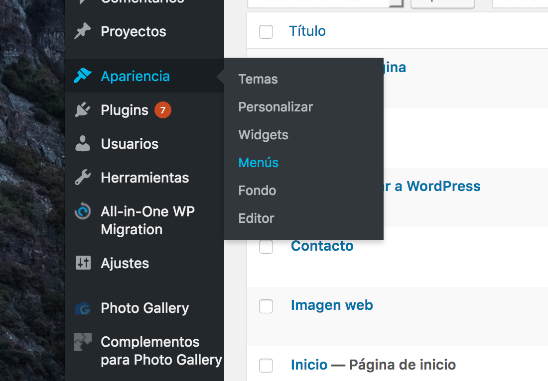The image size is (548, 381).
Task: Click the Proyectos pushpin icon
Action: [83, 31]
